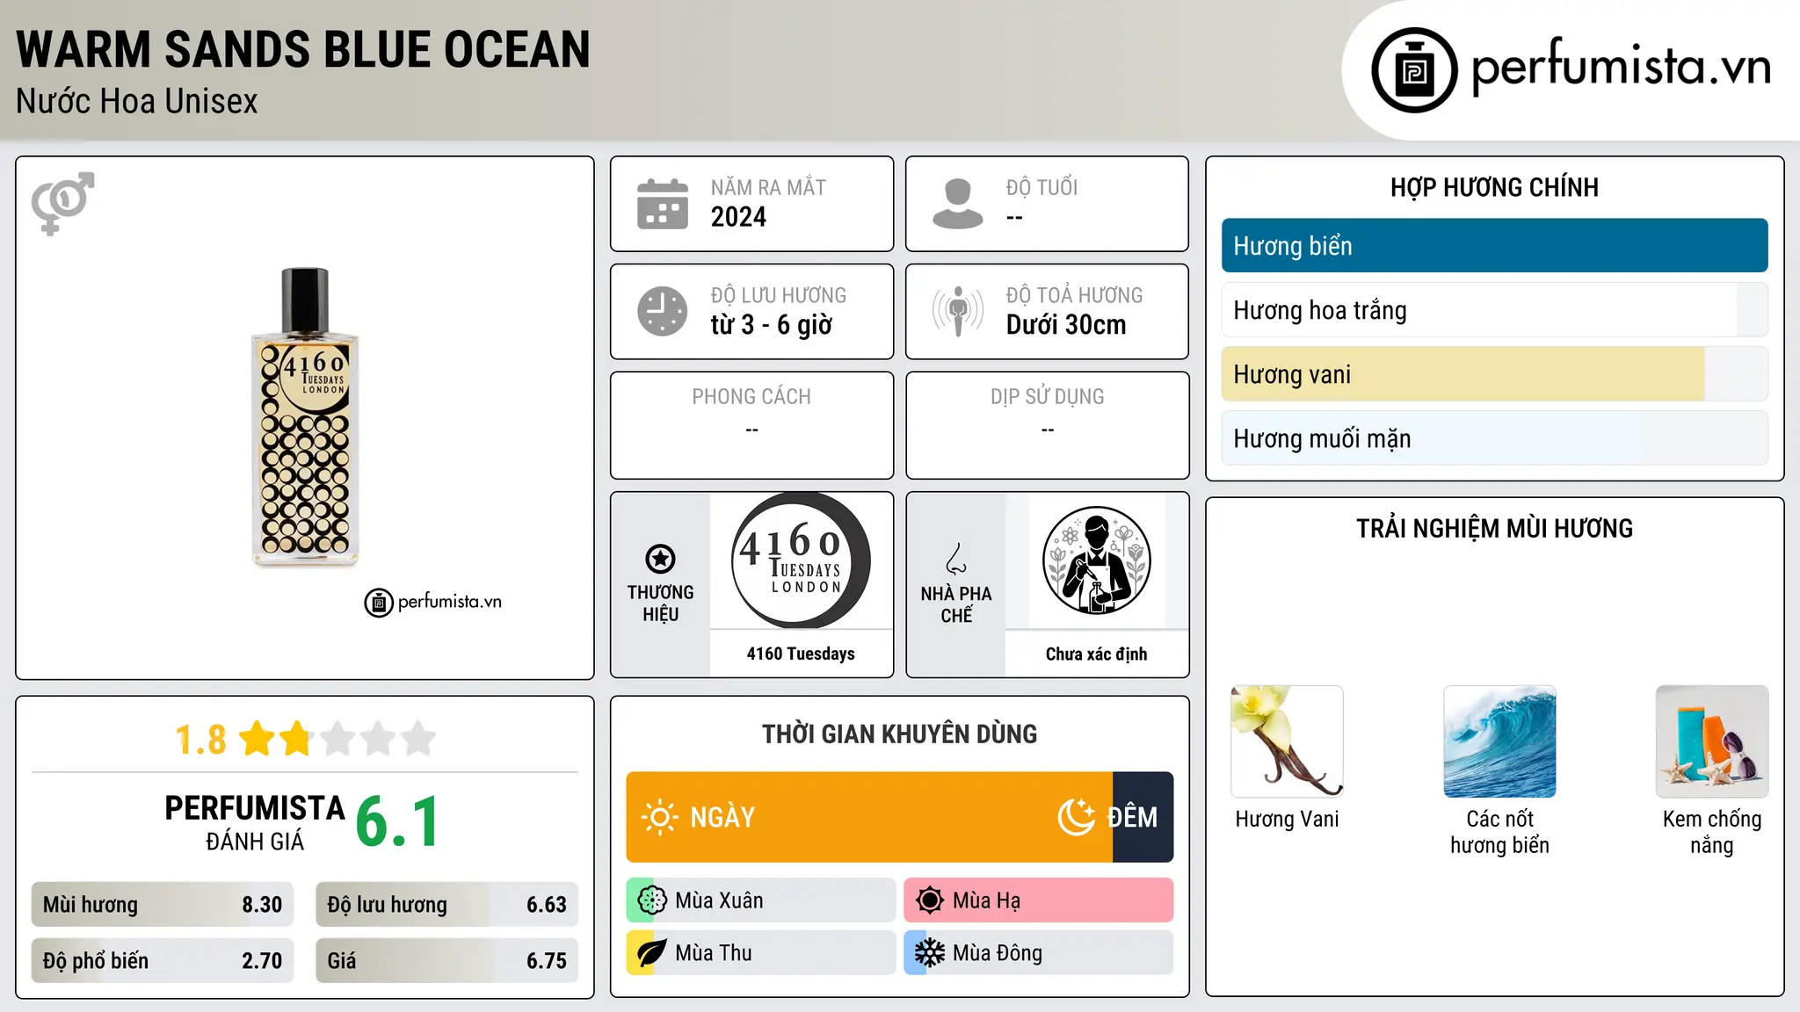
Task: Click the Mùa Thu season label
Action: 714,953
